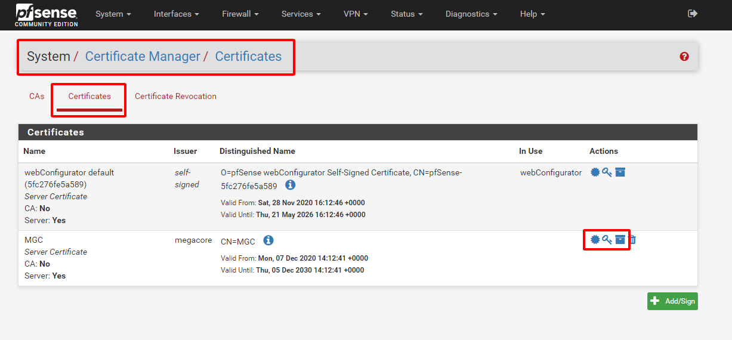This screenshot has width=732, height=340.
Task: Click the 'webConfigurator' In Use value
Action: 551,172
